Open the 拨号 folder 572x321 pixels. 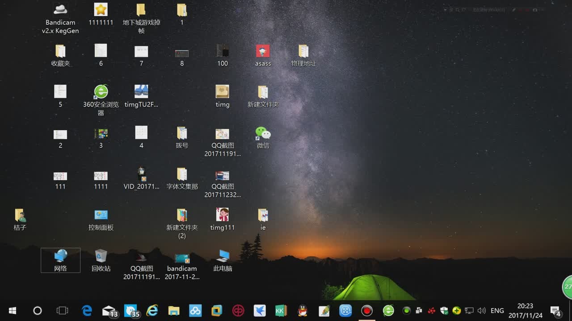point(182,137)
